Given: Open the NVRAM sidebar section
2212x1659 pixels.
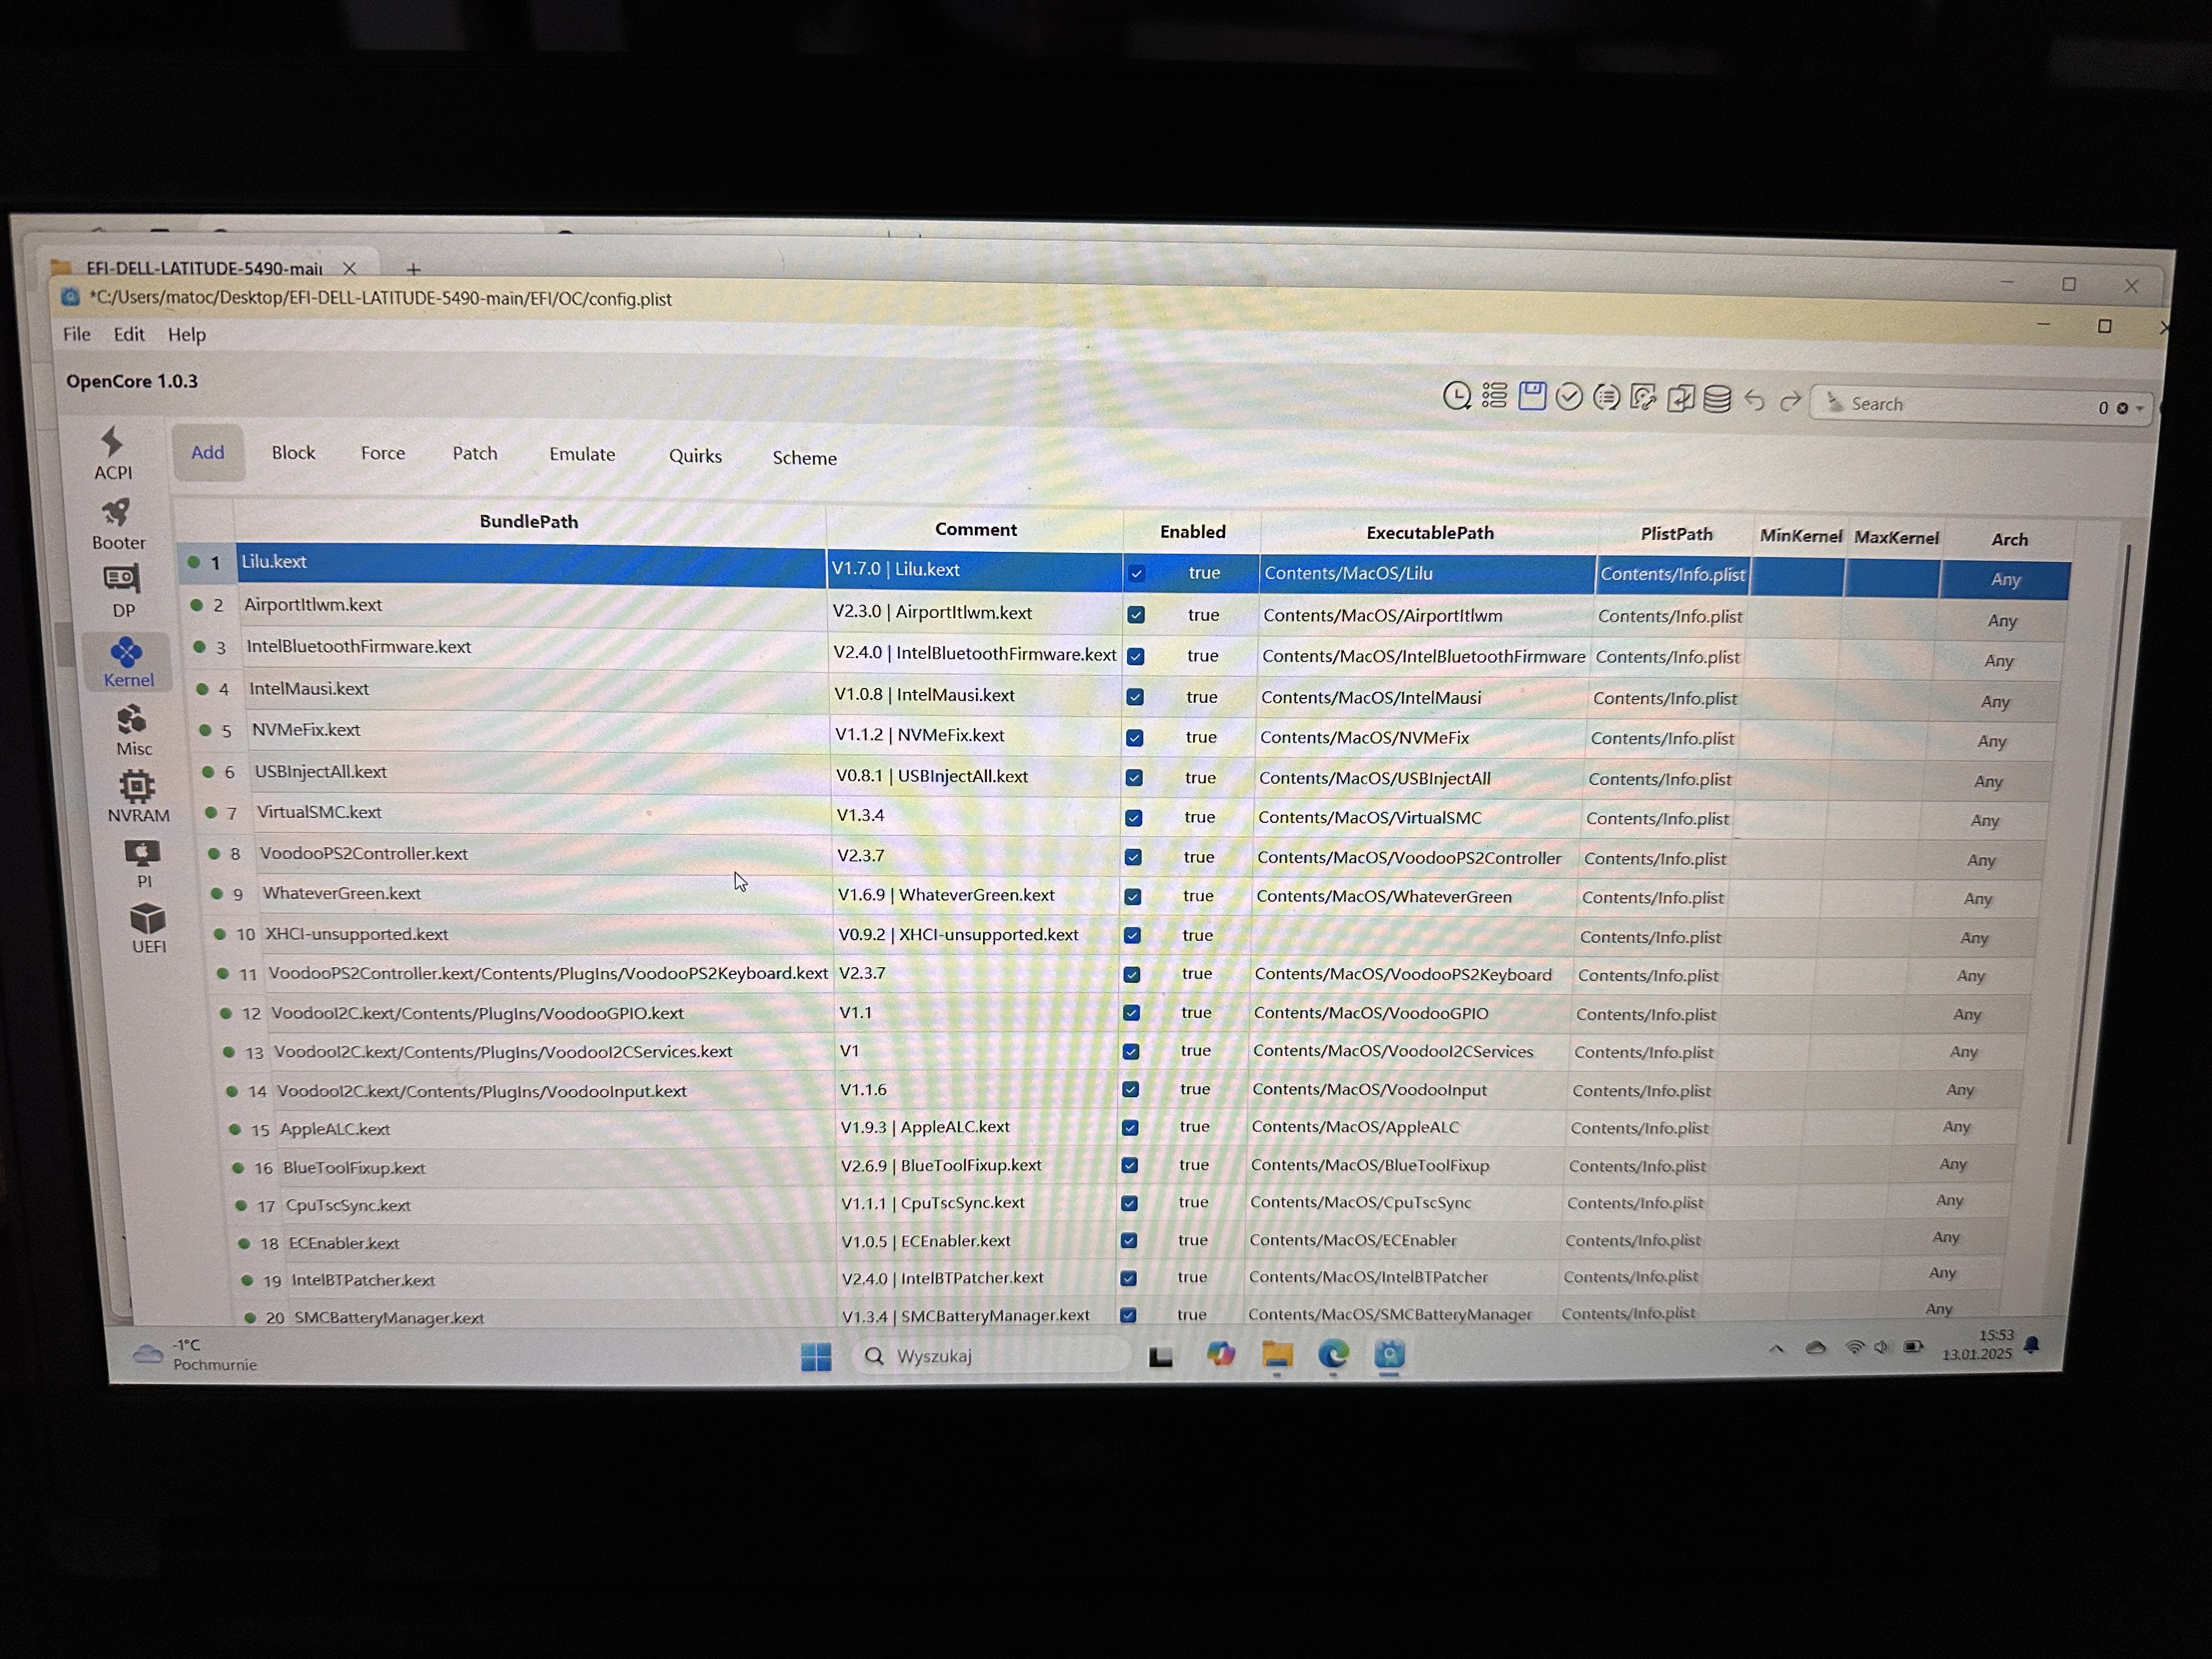Looking at the screenshot, I should pyautogui.click(x=138, y=797).
